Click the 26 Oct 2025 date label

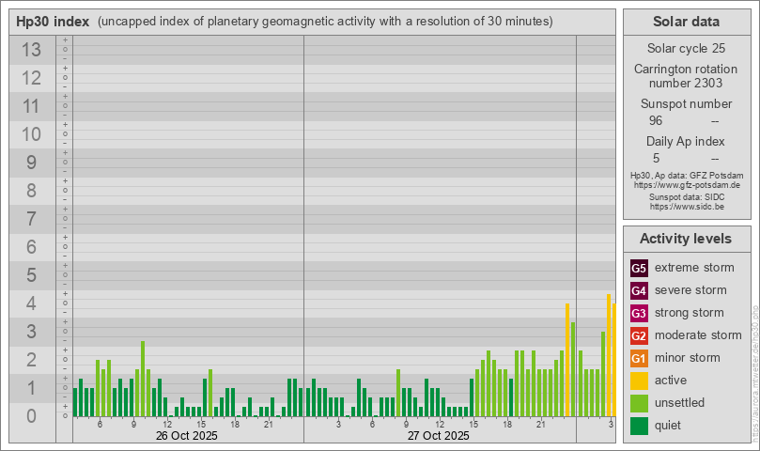coord(186,436)
